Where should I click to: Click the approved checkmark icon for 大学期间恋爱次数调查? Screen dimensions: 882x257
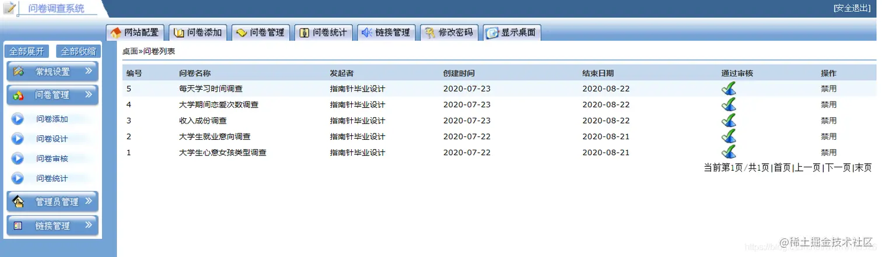click(728, 104)
